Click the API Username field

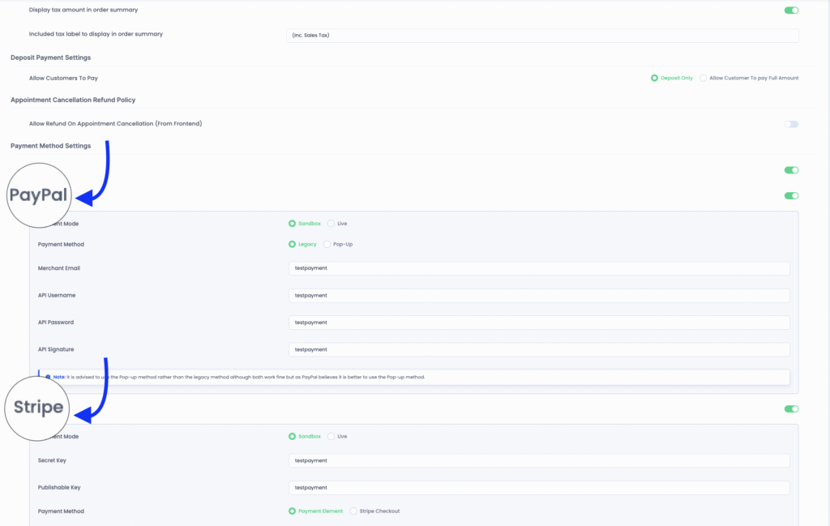pyautogui.click(x=539, y=295)
